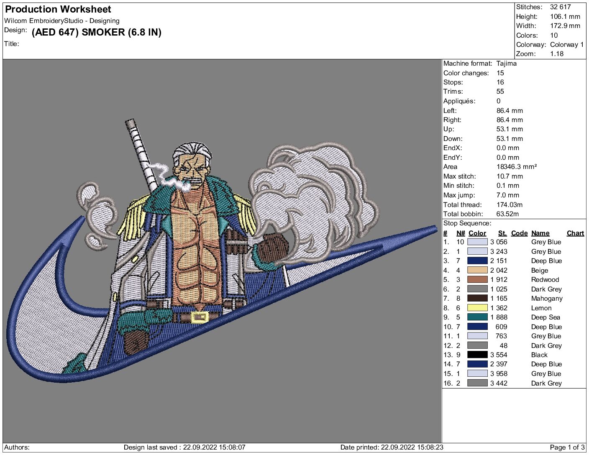Image resolution: width=589 pixels, height=455 pixels.
Task: Click the 'St.' column header
Action: coord(502,233)
